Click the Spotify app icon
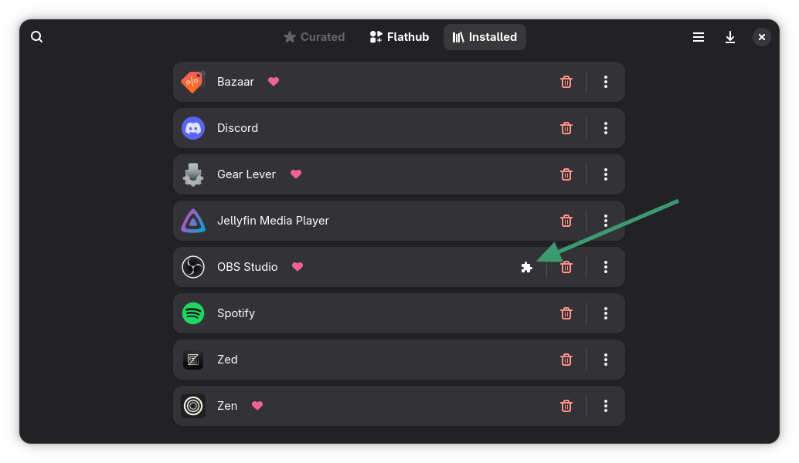This screenshot has width=799, height=463. tap(193, 313)
